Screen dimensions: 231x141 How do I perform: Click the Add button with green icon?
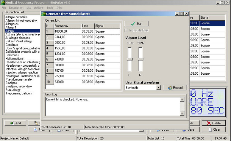pyautogui.click(x=15, y=123)
